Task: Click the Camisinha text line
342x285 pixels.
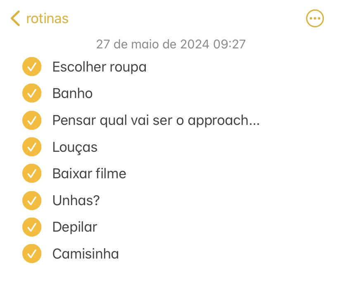Action: [85, 254]
